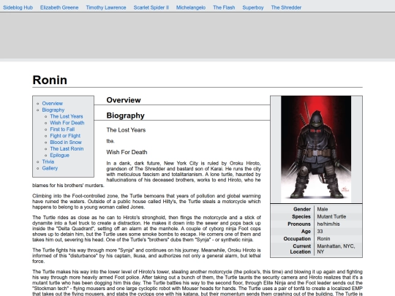Open Timothy Lawrence character page
This screenshot has width=395, height=296.
(106, 7)
